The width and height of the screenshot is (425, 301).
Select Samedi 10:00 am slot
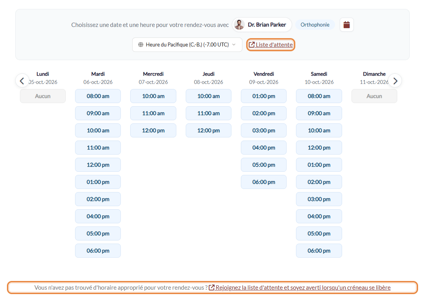(319, 130)
